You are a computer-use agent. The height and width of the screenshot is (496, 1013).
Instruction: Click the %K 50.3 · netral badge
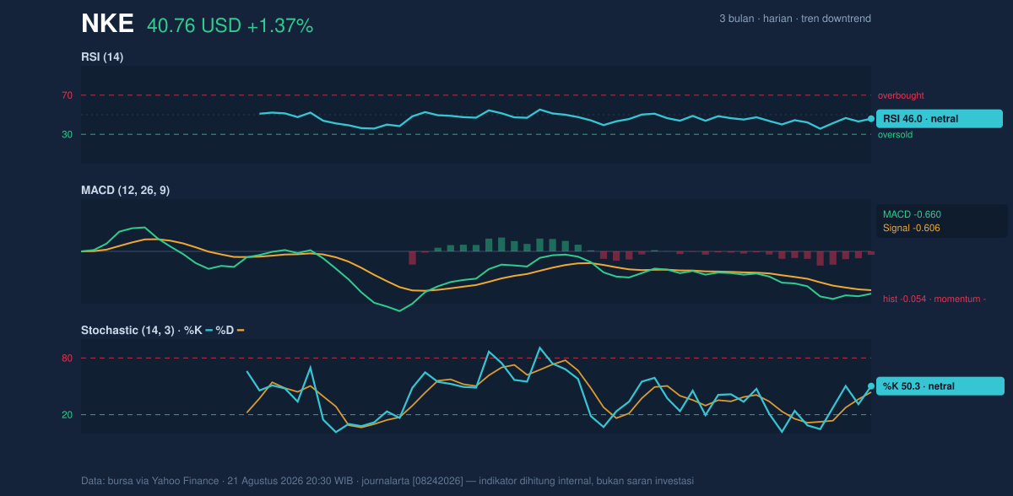(940, 386)
